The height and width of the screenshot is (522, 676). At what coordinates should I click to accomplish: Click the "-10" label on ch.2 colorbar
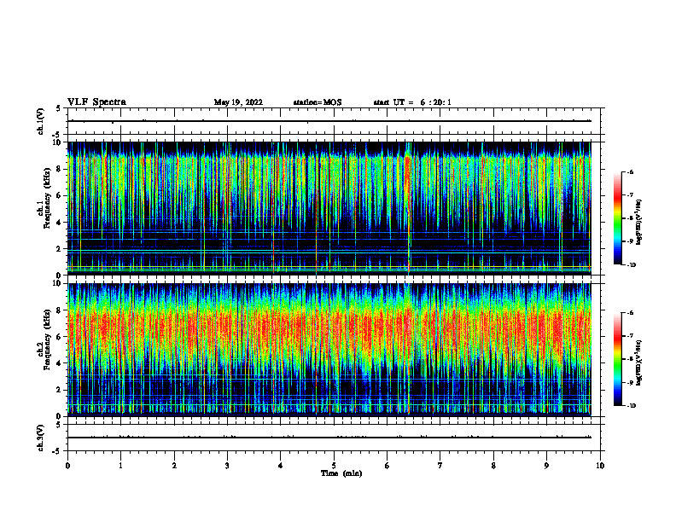click(x=632, y=406)
